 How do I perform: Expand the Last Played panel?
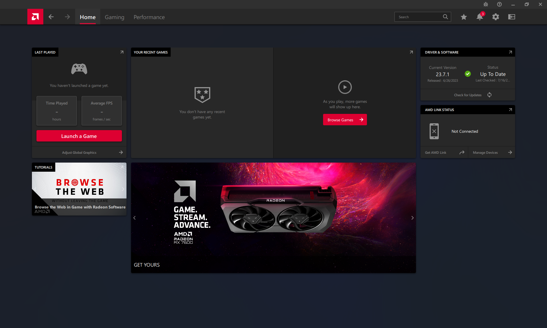(122, 52)
